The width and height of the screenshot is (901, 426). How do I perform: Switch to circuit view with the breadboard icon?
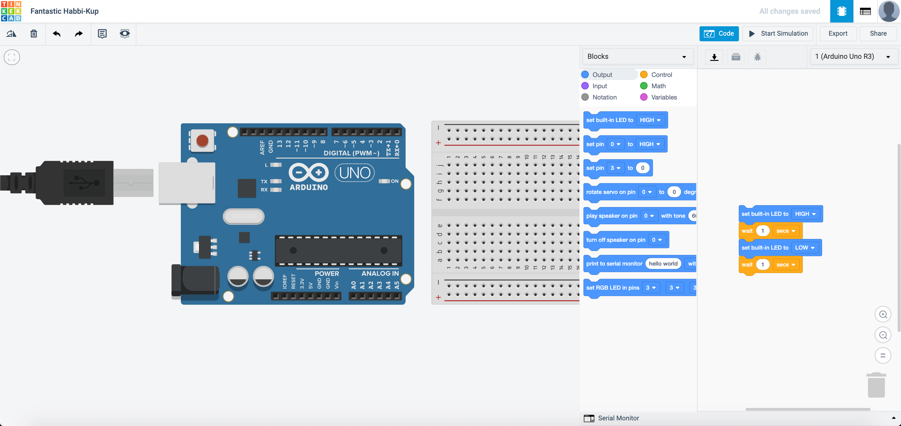842,11
